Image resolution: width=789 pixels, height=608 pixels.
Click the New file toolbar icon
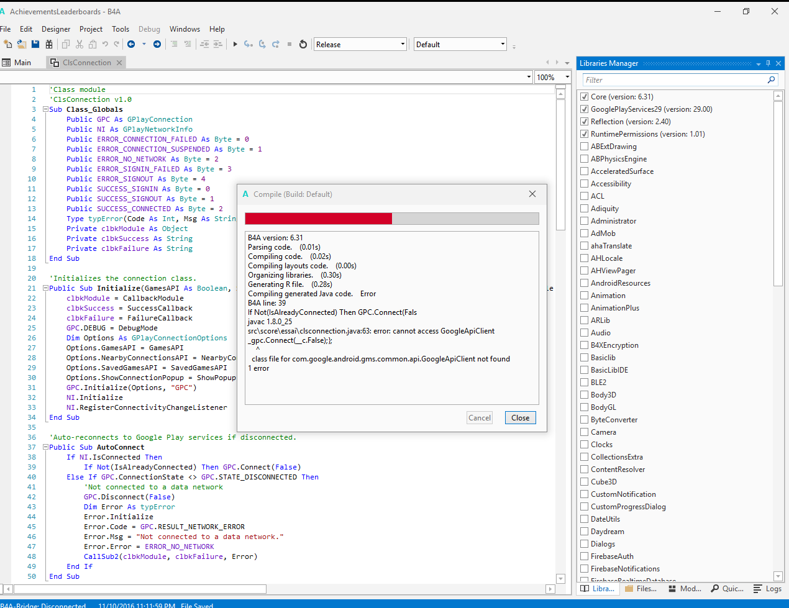7,44
